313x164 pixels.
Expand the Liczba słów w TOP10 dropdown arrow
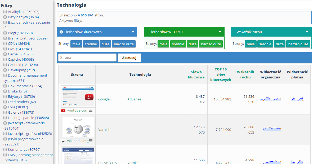tap(220, 32)
